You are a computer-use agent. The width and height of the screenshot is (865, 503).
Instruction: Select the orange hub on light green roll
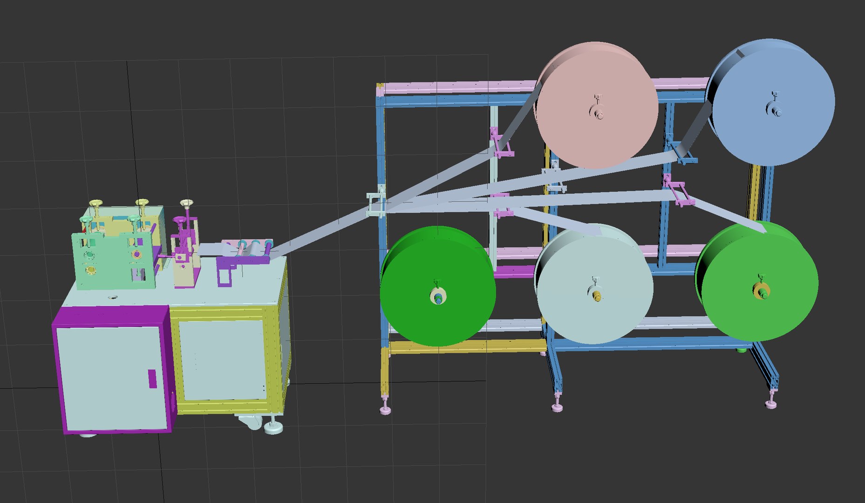(x=761, y=291)
